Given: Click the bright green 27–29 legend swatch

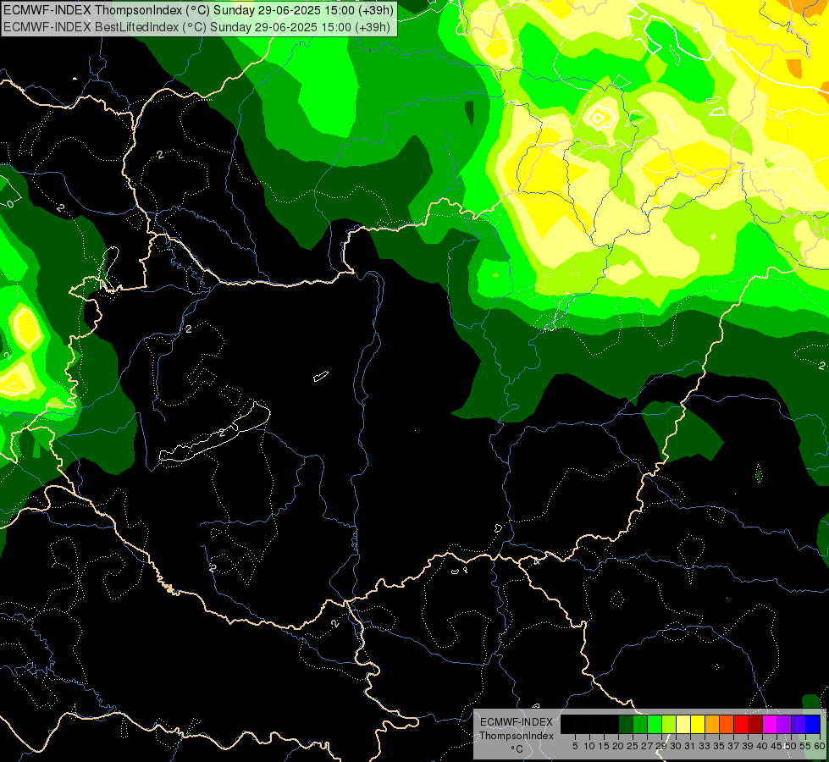Looking at the screenshot, I should [655, 724].
